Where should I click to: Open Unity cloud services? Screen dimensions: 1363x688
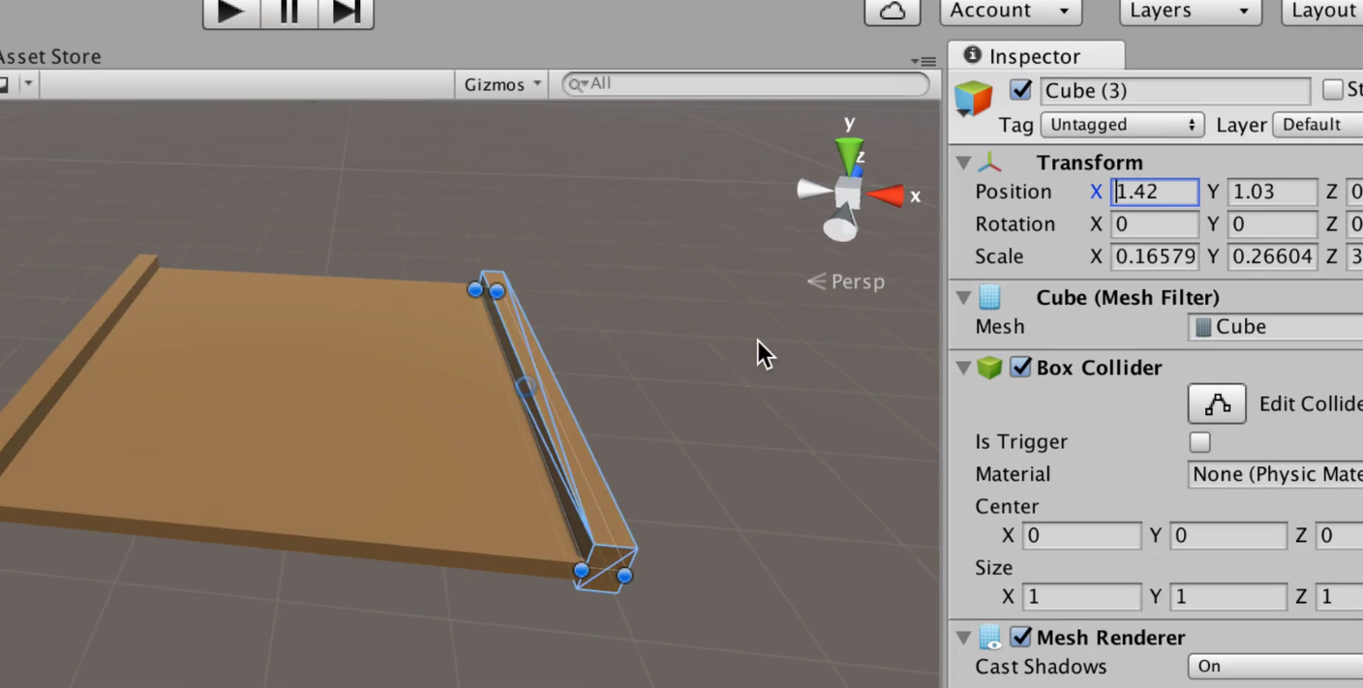click(891, 13)
